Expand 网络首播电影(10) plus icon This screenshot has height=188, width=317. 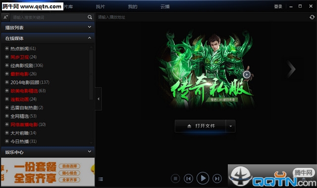point(7,124)
